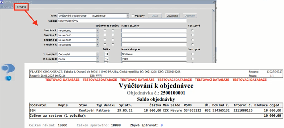Viewport: 284px width, 128px height.
Task: Tick Sestupně for 2. sloupec Popis
Action: coord(192,59)
